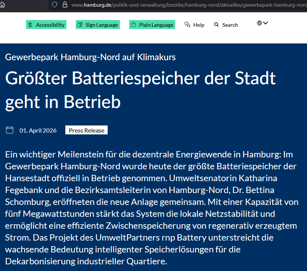Click the paragraph text 'Ein wichtiger Meilenstein'

click(54, 154)
